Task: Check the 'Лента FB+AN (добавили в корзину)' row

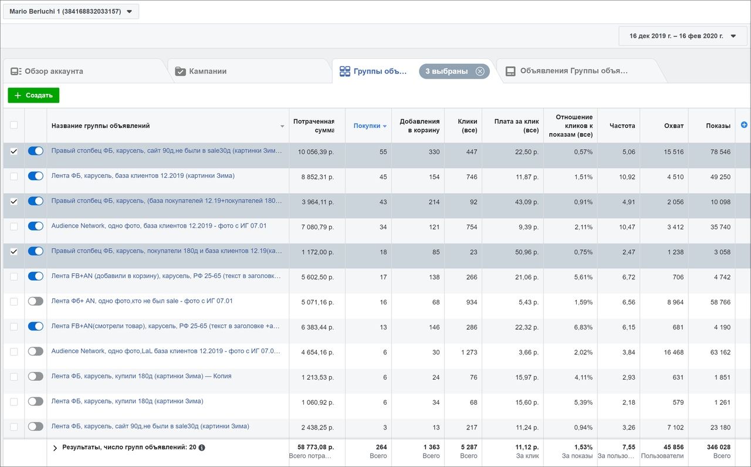Action: [14, 276]
